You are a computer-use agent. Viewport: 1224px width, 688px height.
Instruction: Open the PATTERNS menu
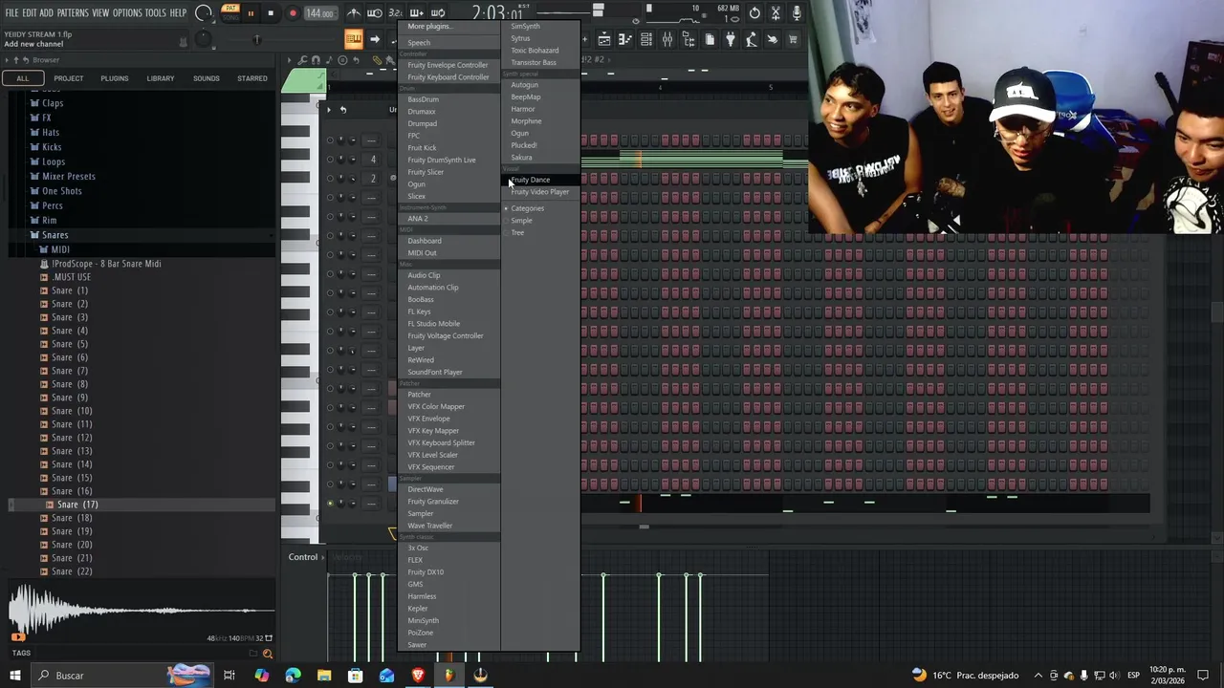click(x=73, y=13)
